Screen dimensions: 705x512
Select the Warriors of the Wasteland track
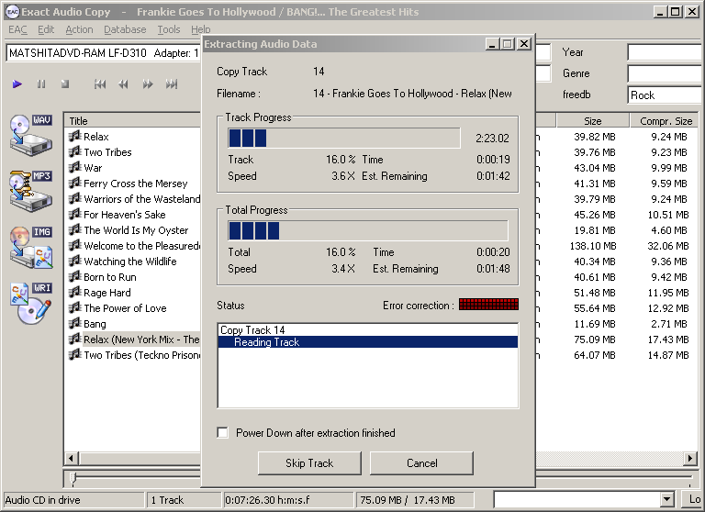pos(141,199)
